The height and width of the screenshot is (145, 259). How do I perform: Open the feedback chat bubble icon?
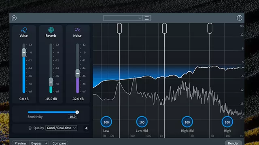coord(14,18)
